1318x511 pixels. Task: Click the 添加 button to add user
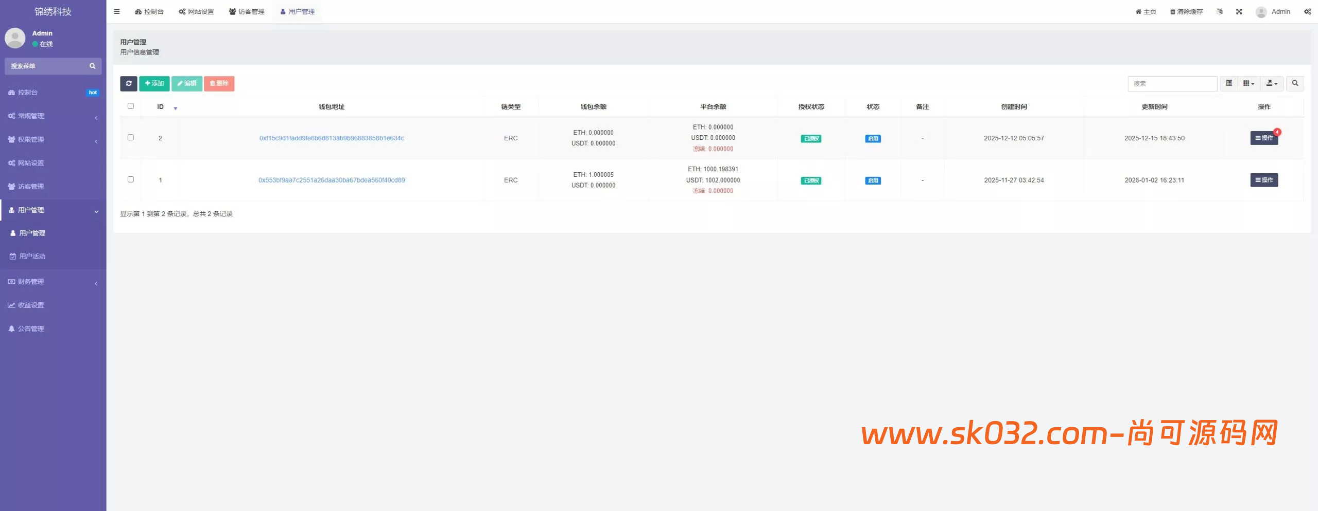[154, 83]
